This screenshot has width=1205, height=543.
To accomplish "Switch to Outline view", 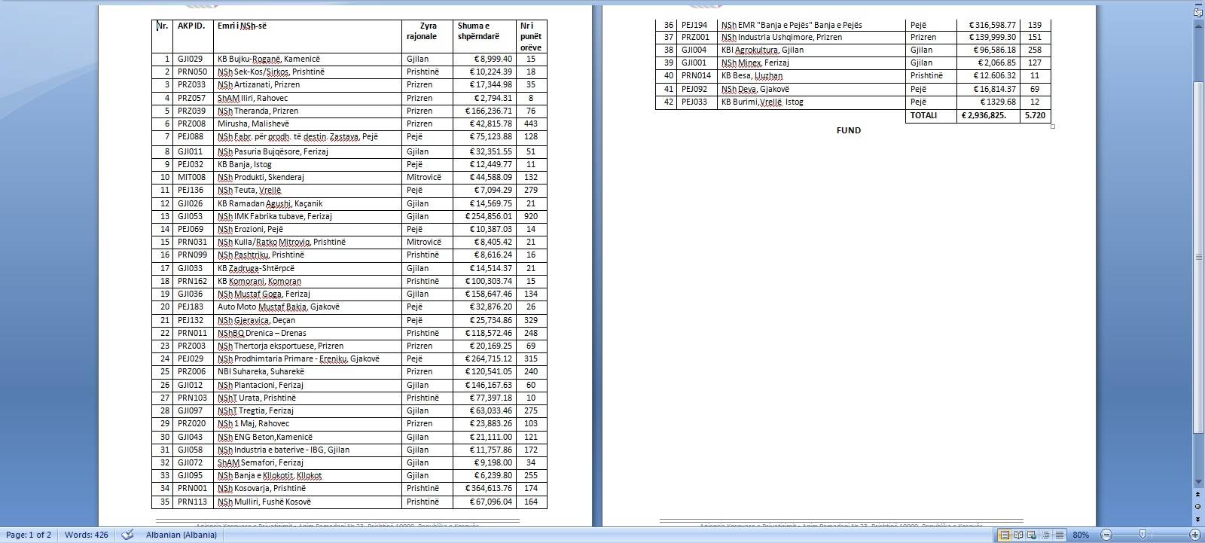I will (1045, 535).
